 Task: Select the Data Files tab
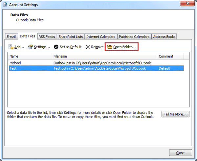tap(27, 36)
